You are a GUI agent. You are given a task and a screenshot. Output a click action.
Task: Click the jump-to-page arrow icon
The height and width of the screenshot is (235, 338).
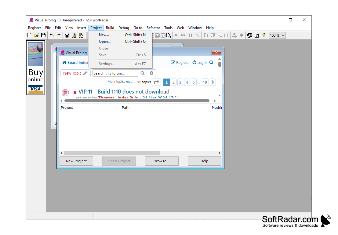pos(157,82)
